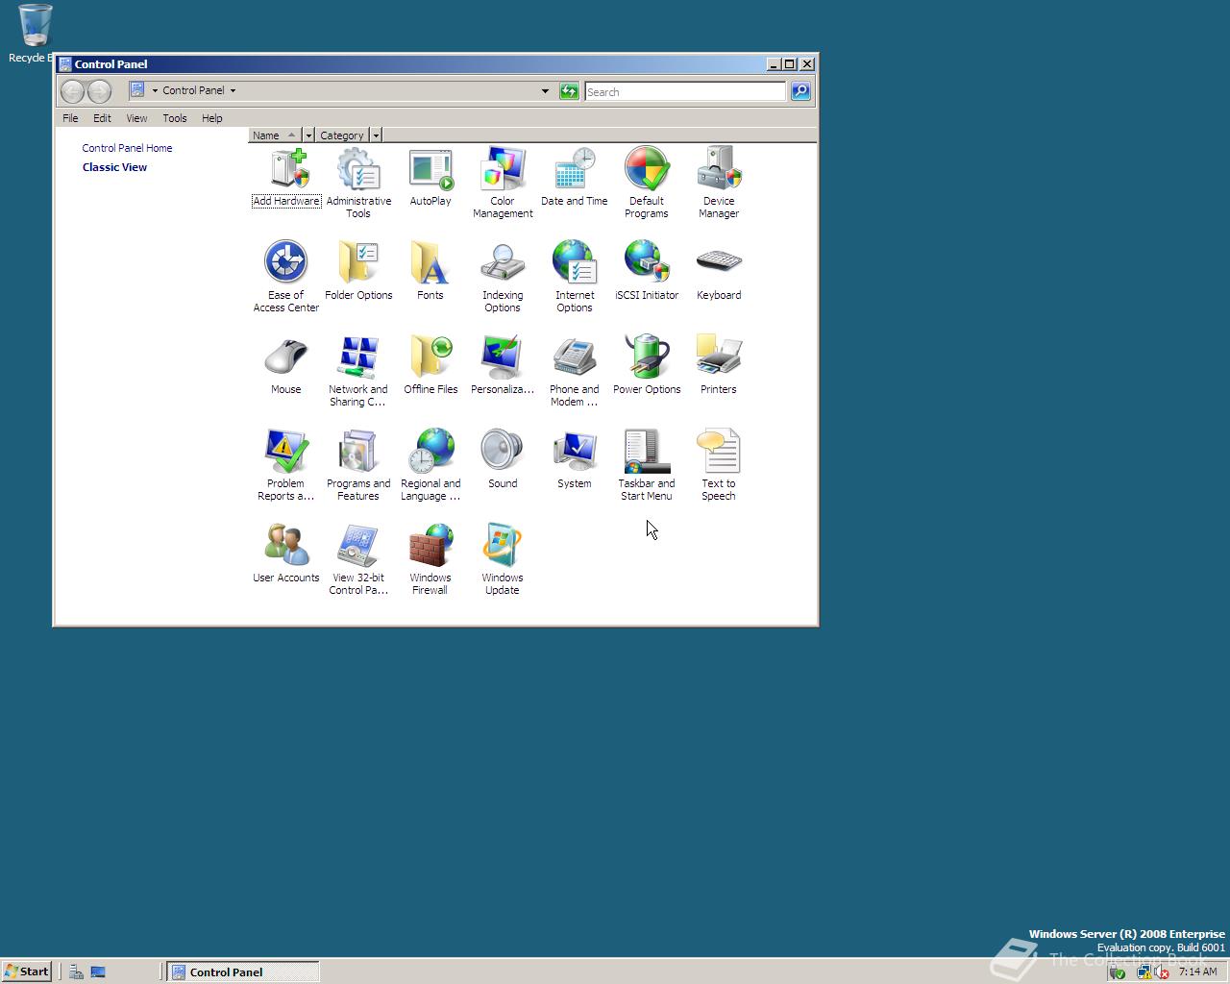
Task: Click in the Search box
Action: click(x=685, y=91)
